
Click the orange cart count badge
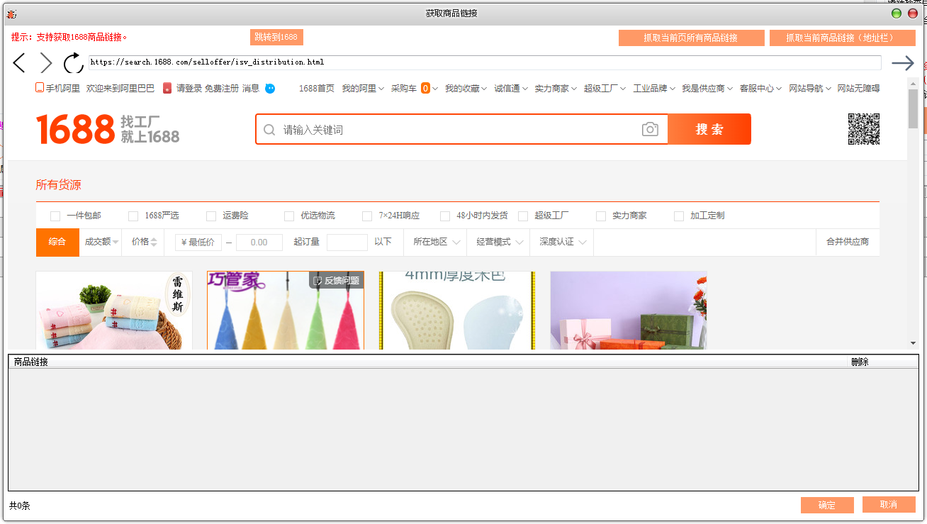point(425,89)
